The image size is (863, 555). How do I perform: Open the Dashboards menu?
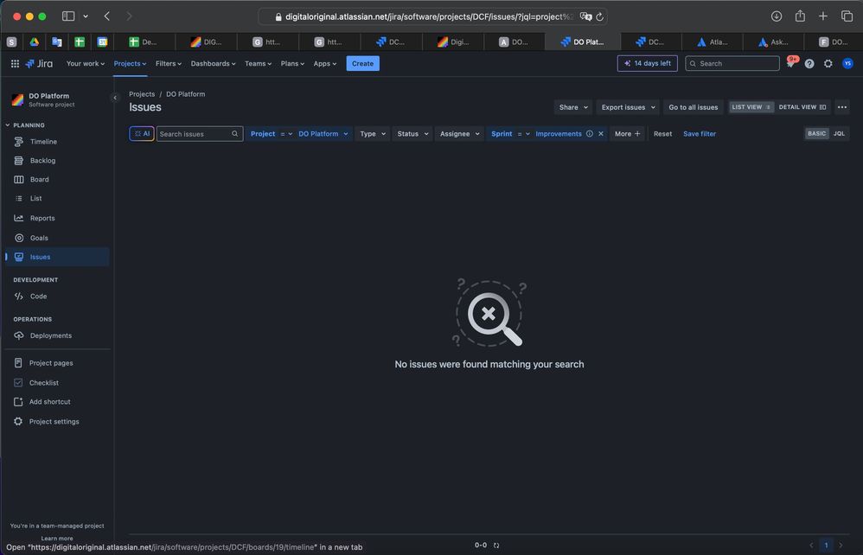click(x=210, y=63)
